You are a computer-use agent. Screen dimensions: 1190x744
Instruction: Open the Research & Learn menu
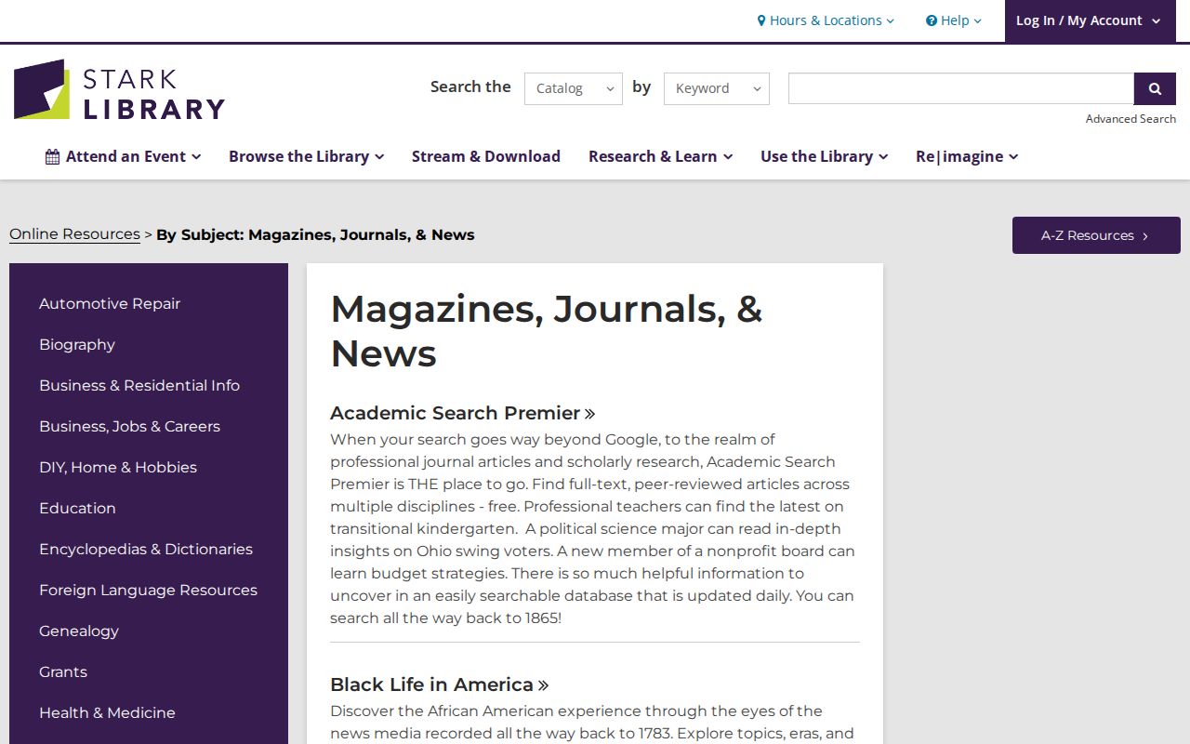661,156
